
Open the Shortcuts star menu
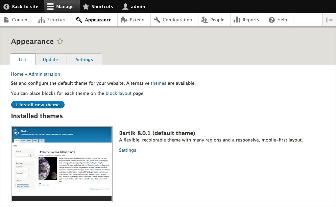98,7
